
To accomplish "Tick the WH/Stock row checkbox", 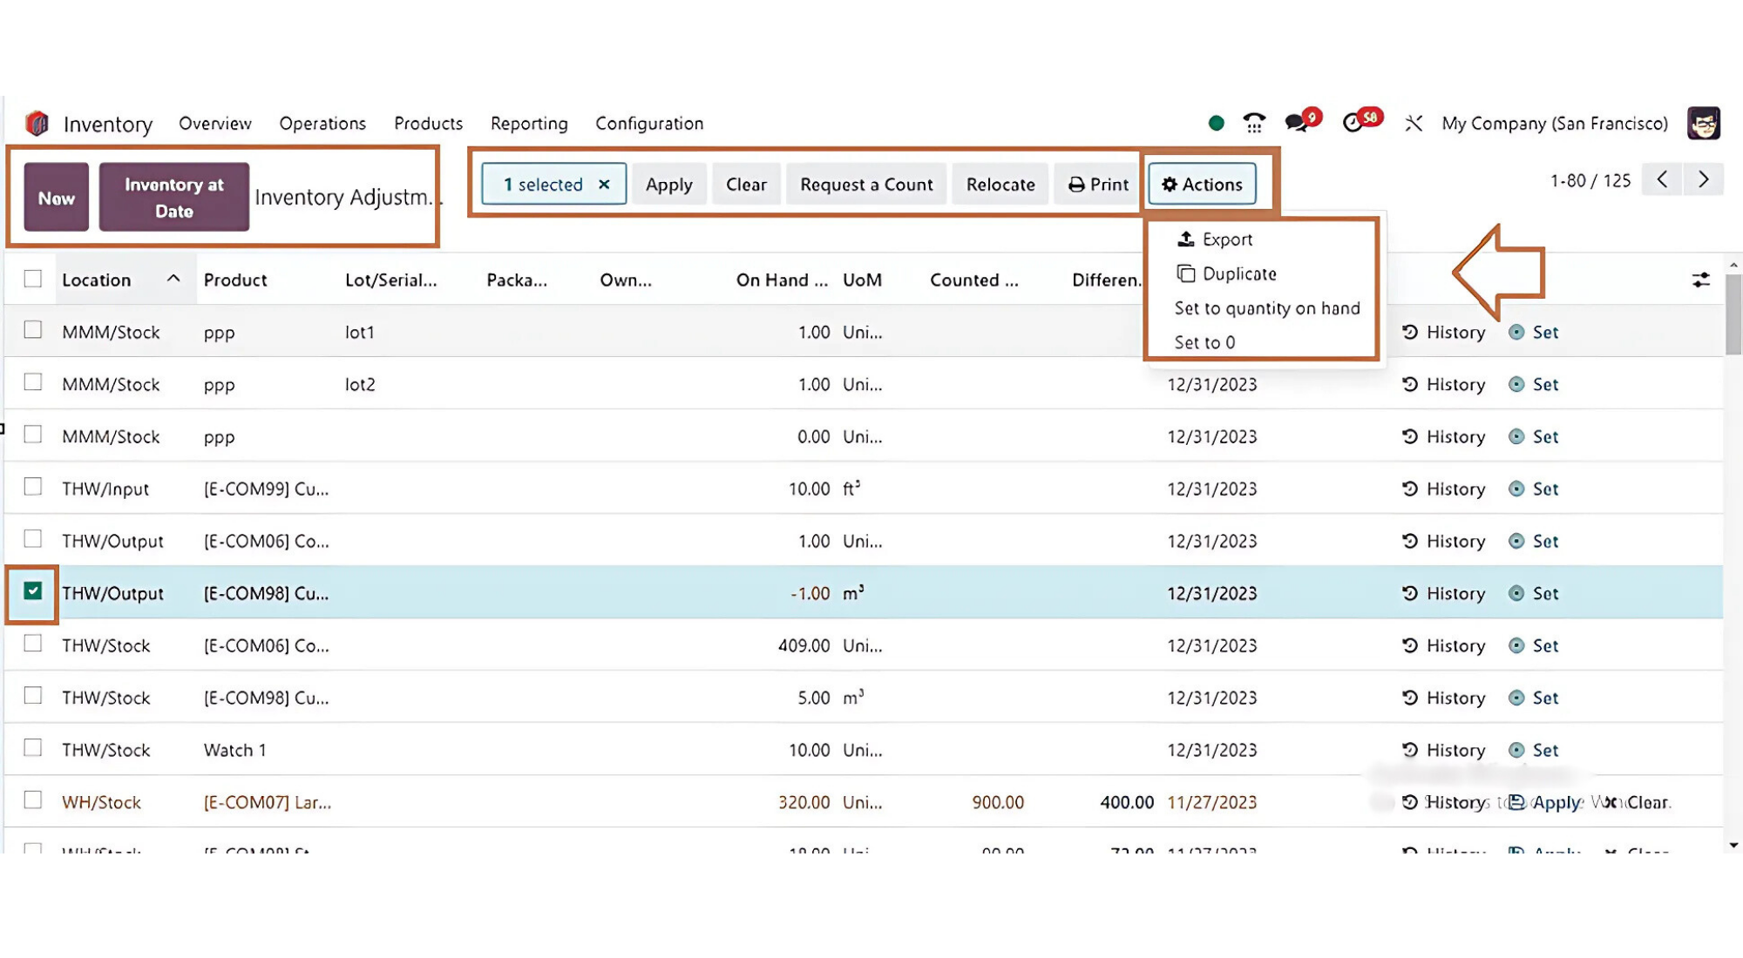I will pyautogui.click(x=33, y=800).
